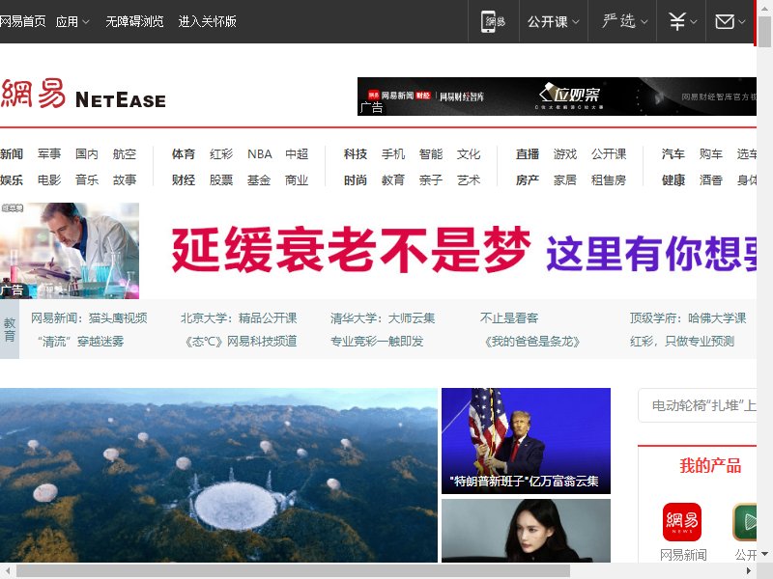Expand the 严选 dropdown menu
Screen dimensions: 773x579
pos(624,21)
